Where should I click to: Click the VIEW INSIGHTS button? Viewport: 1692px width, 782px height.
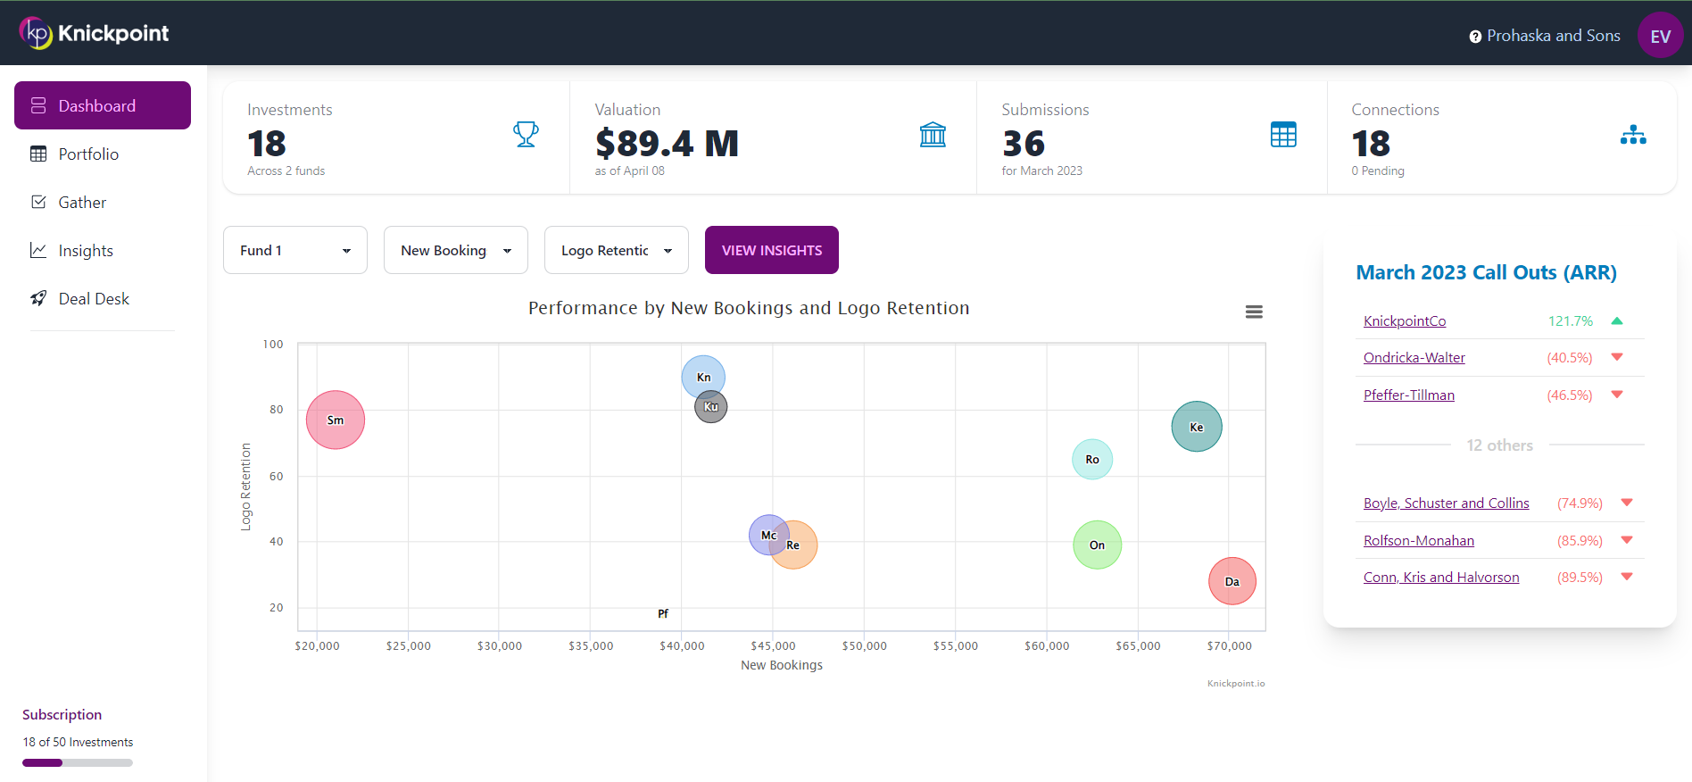tap(772, 250)
